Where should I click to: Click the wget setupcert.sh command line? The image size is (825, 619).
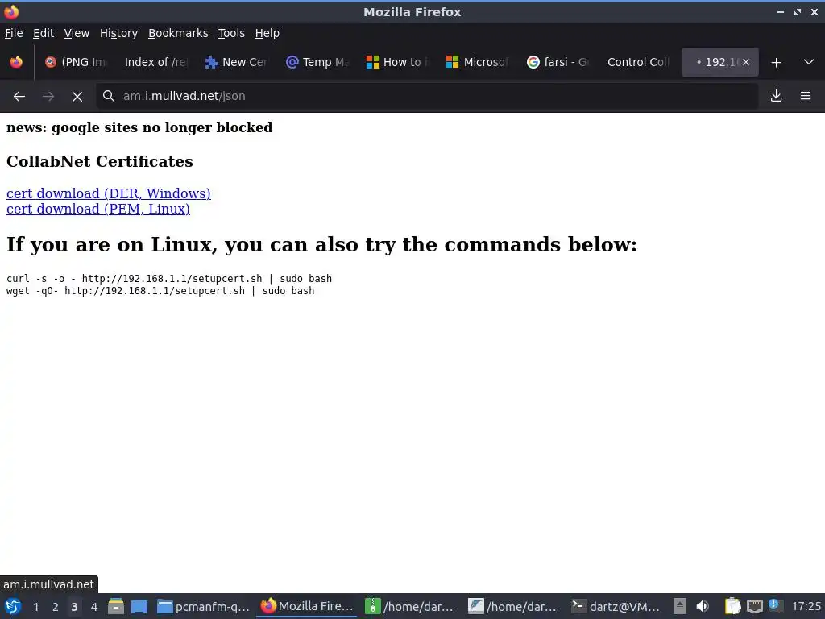pos(160,290)
